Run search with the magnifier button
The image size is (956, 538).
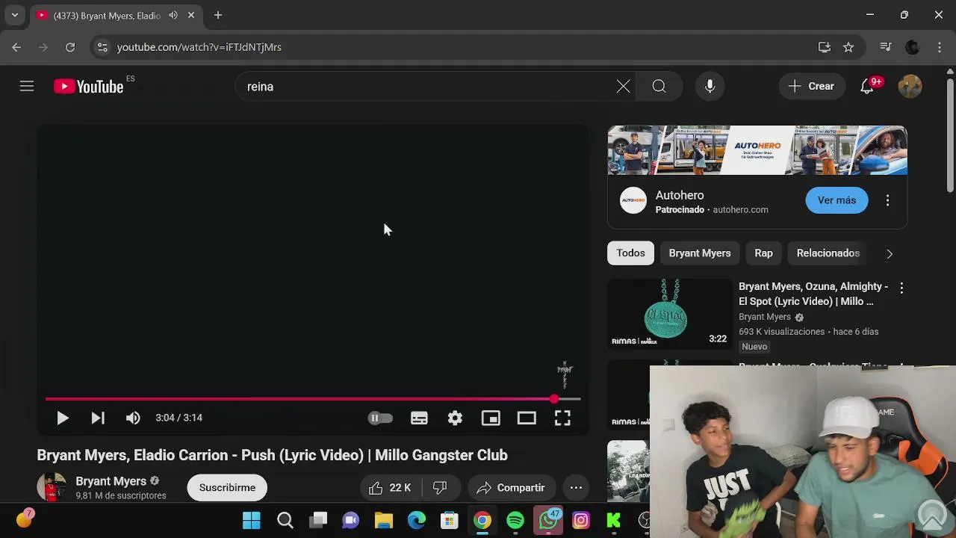[x=659, y=87]
